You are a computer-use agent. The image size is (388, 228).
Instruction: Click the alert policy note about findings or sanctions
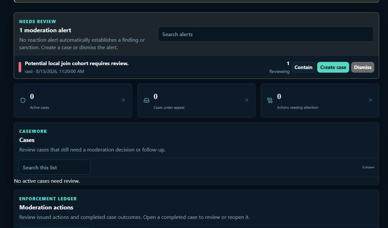pos(82,44)
